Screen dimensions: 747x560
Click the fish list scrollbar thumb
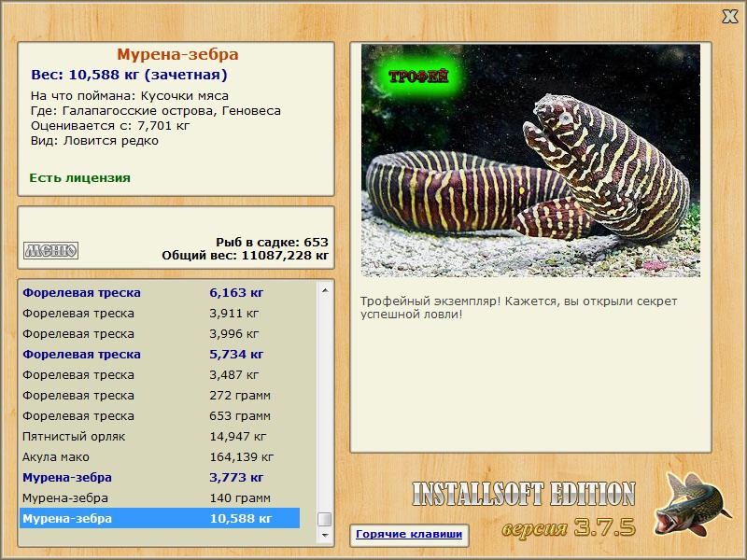pos(325,519)
